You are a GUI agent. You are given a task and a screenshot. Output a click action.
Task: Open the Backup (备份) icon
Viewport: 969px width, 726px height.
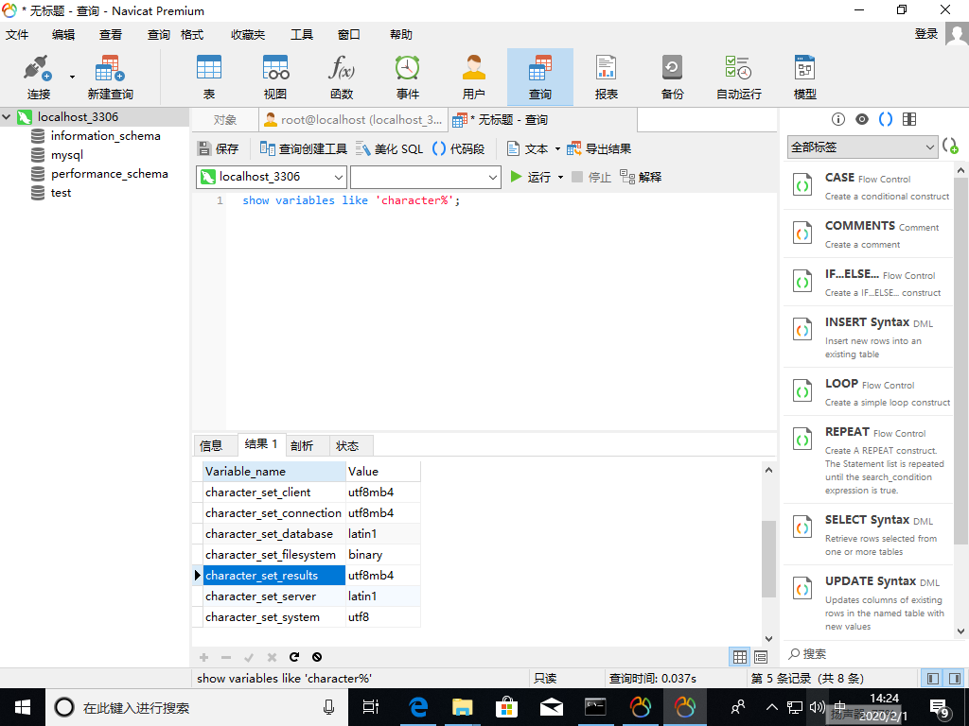pos(672,67)
